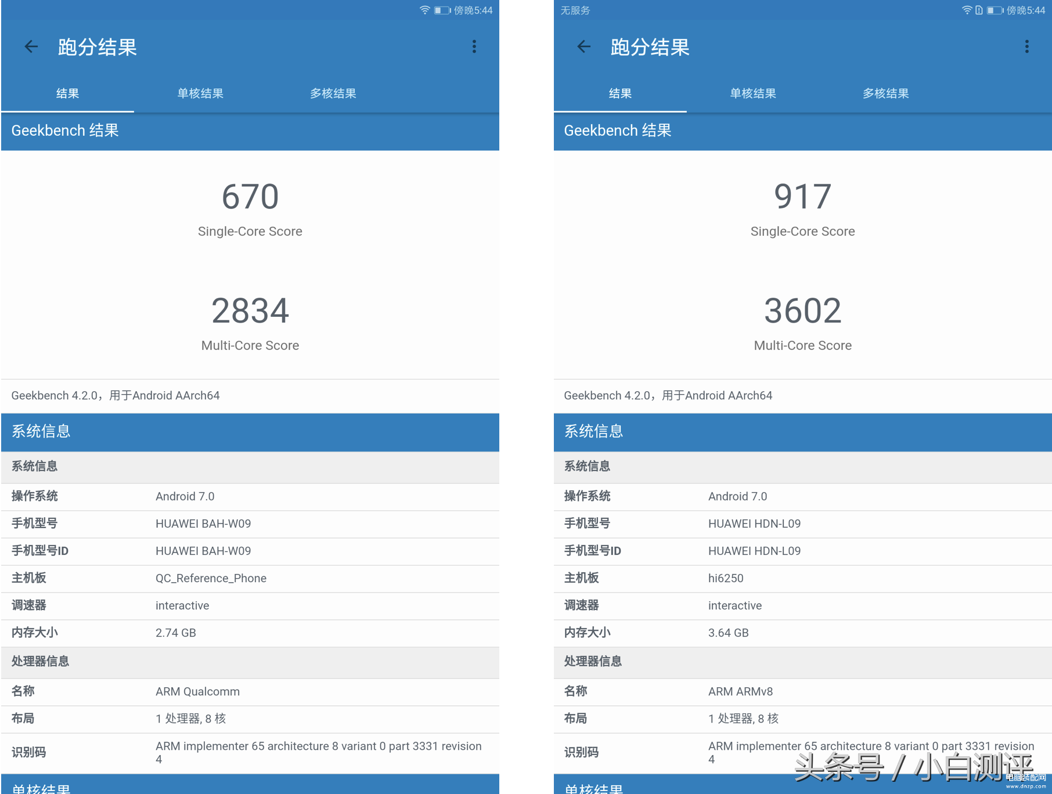Tap Android 7.0 on left screen
The height and width of the screenshot is (794, 1052).
[x=185, y=496]
